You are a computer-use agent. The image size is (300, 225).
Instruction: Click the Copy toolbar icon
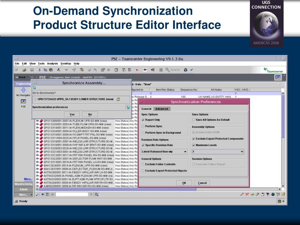click(45, 70)
